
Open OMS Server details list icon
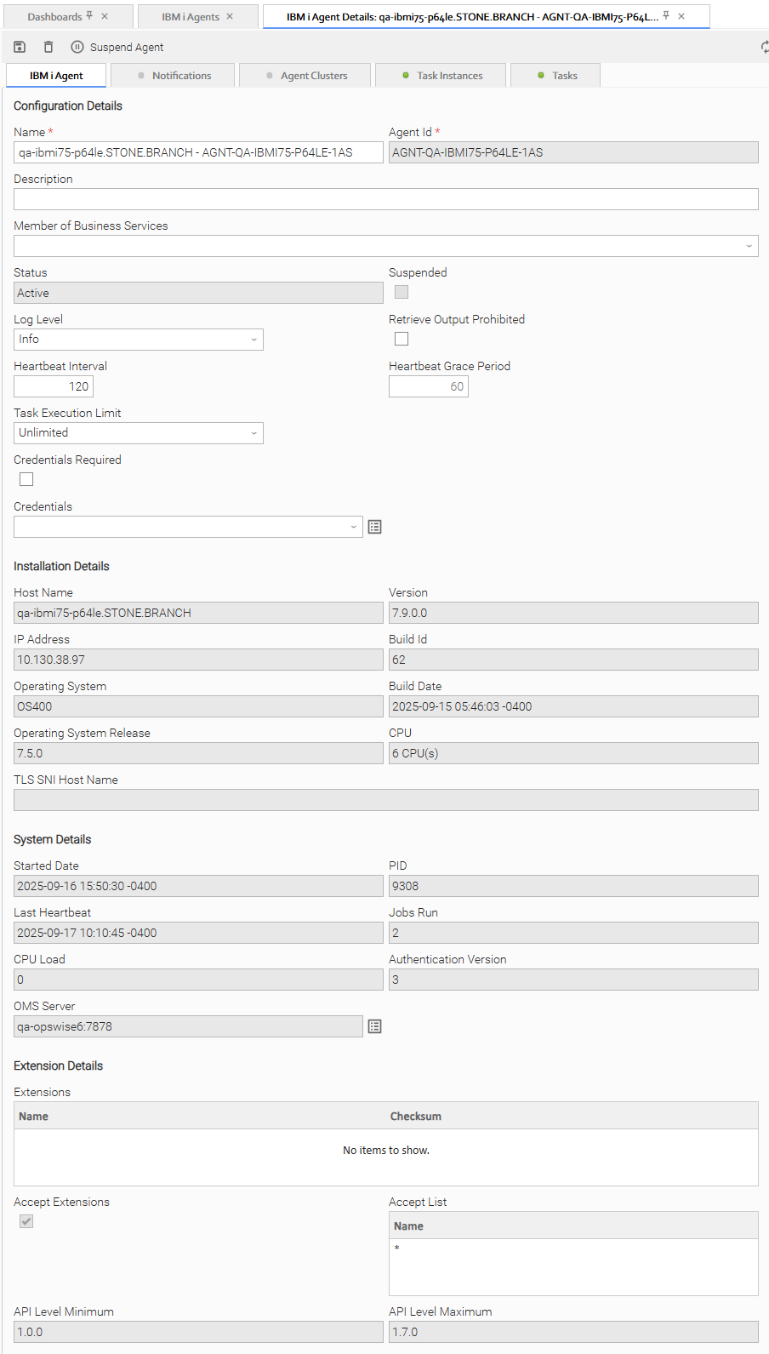(x=374, y=1026)
